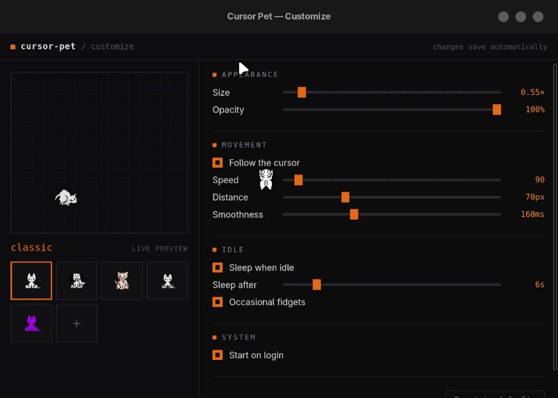Click the cursor-pet breadcrumb title
This screenshot has height=398, width=558.
point(48,46)
